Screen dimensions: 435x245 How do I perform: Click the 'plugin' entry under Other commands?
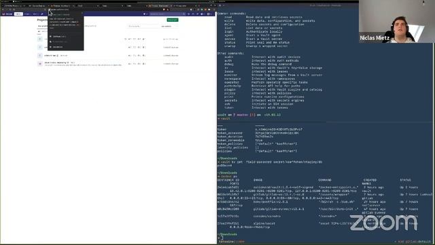point(230,89)
